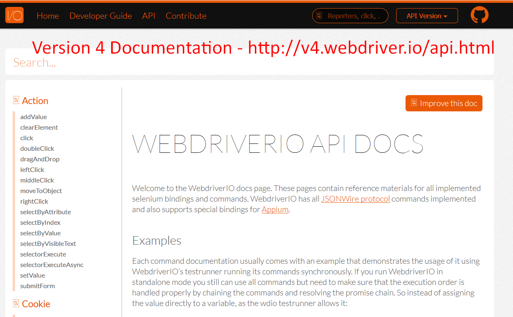
Task: Open submitForm command docs
Action: click(x=37, y=286)
